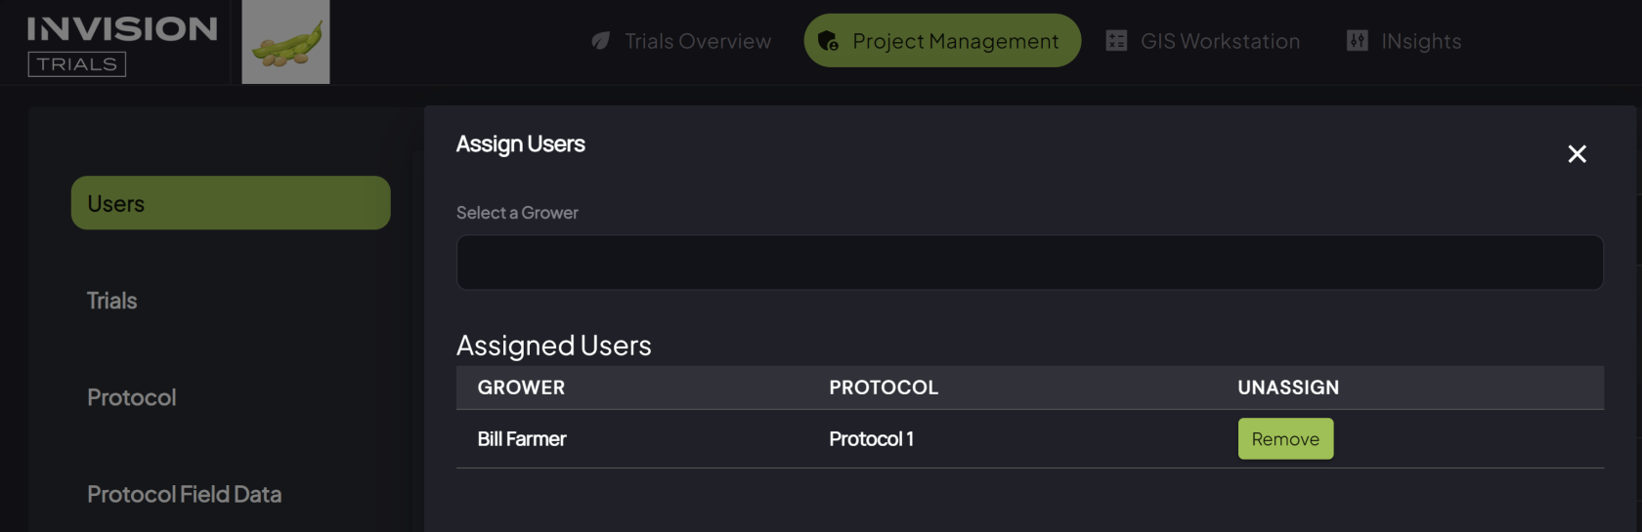This screenshot has width=1642, height=532.
Task: Click the INVISION TRIALS logo
Action: tap(122, 45)
